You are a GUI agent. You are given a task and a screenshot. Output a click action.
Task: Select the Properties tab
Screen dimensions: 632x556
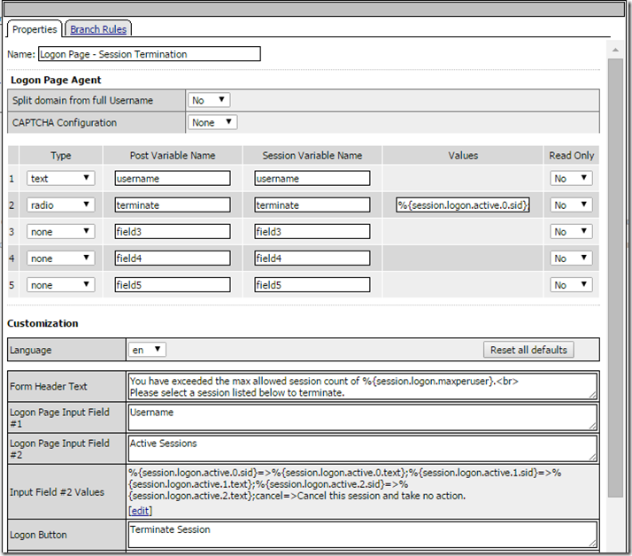point(35,29)
